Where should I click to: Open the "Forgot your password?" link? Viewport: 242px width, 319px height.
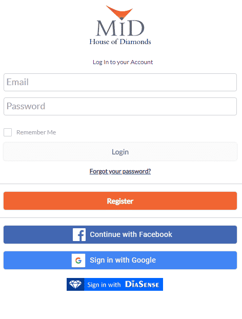tap(120, 171)
